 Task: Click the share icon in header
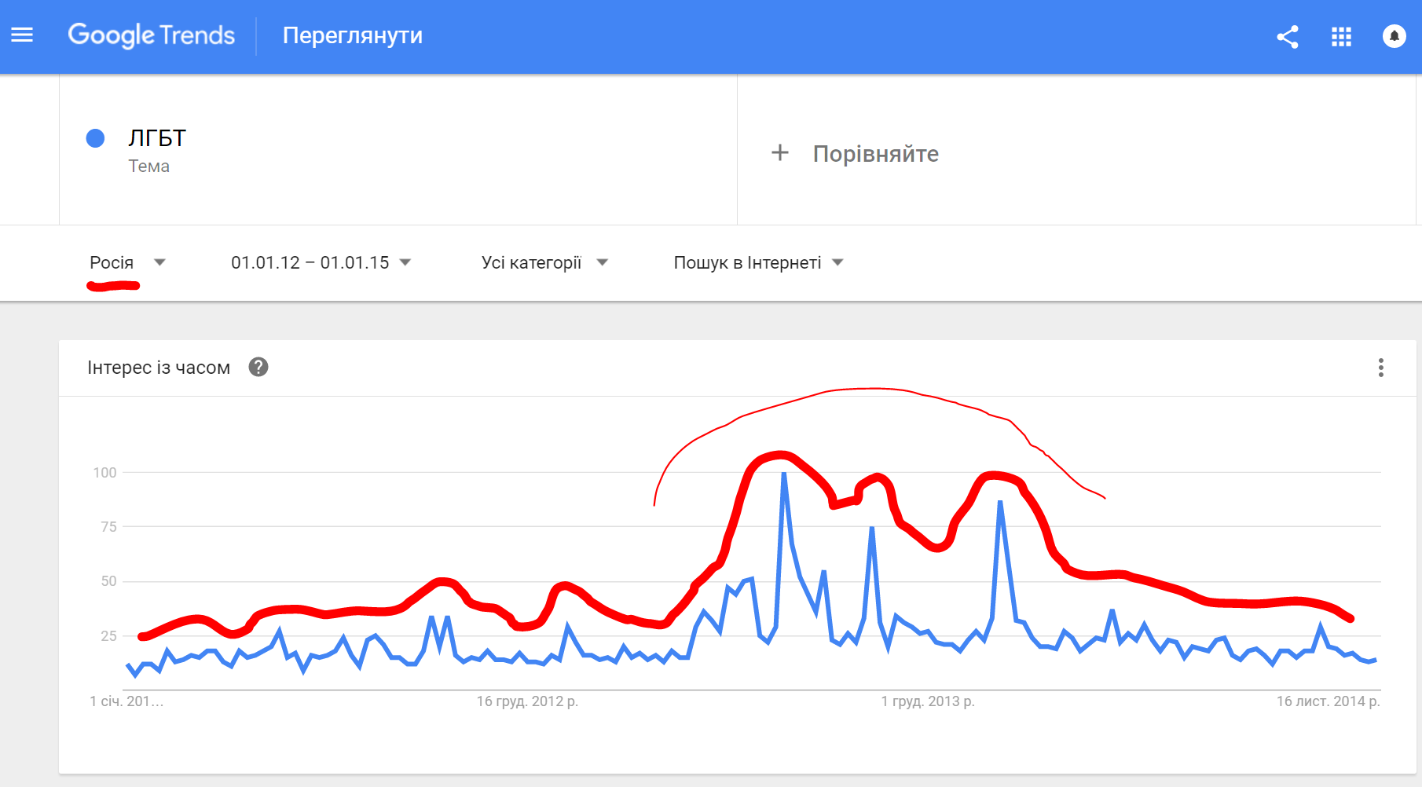pos(1287,37)
